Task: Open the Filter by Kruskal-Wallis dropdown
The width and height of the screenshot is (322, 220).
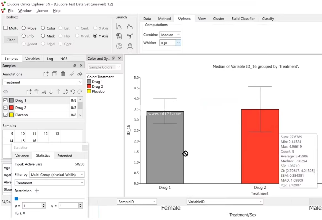Action: click(x=57, y=175)
